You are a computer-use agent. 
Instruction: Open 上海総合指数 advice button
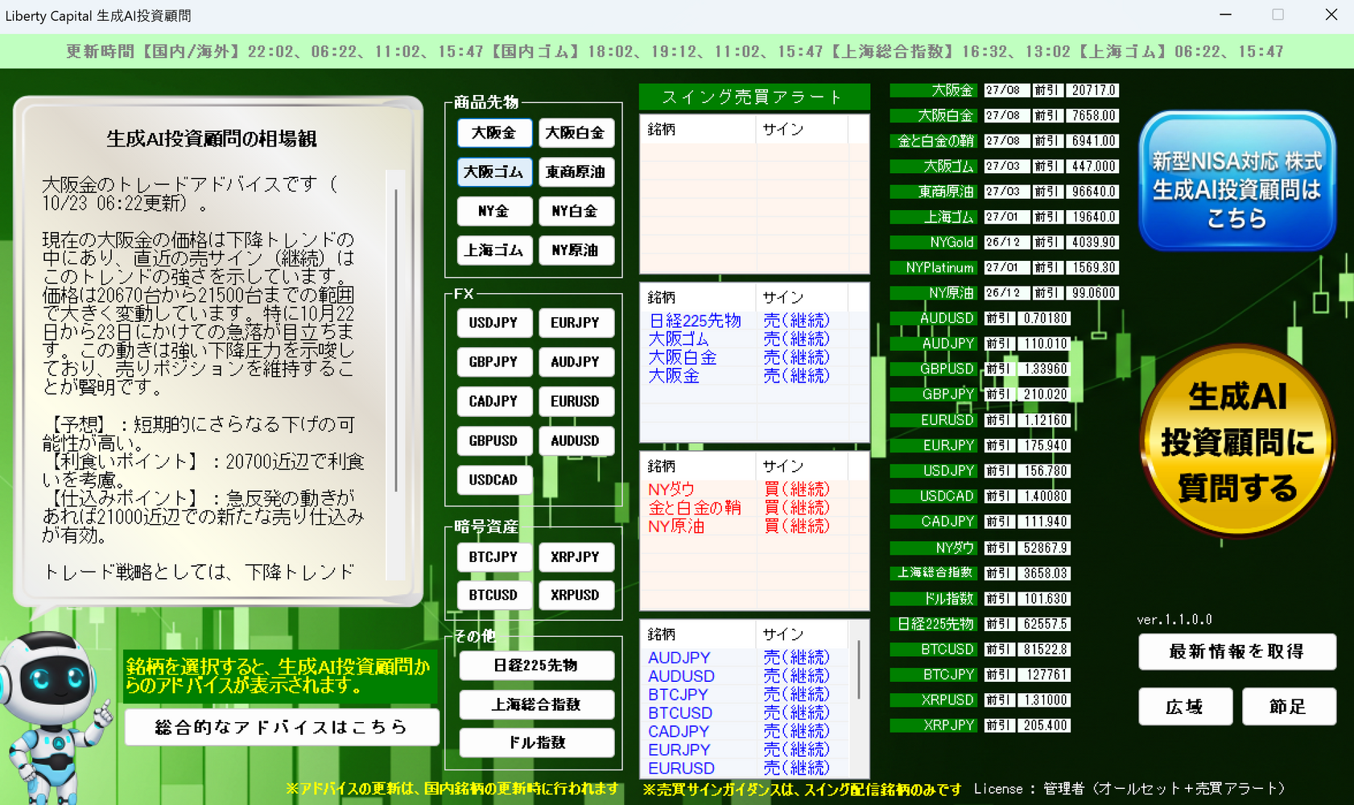pyautogui.click(x=536, y=704)
